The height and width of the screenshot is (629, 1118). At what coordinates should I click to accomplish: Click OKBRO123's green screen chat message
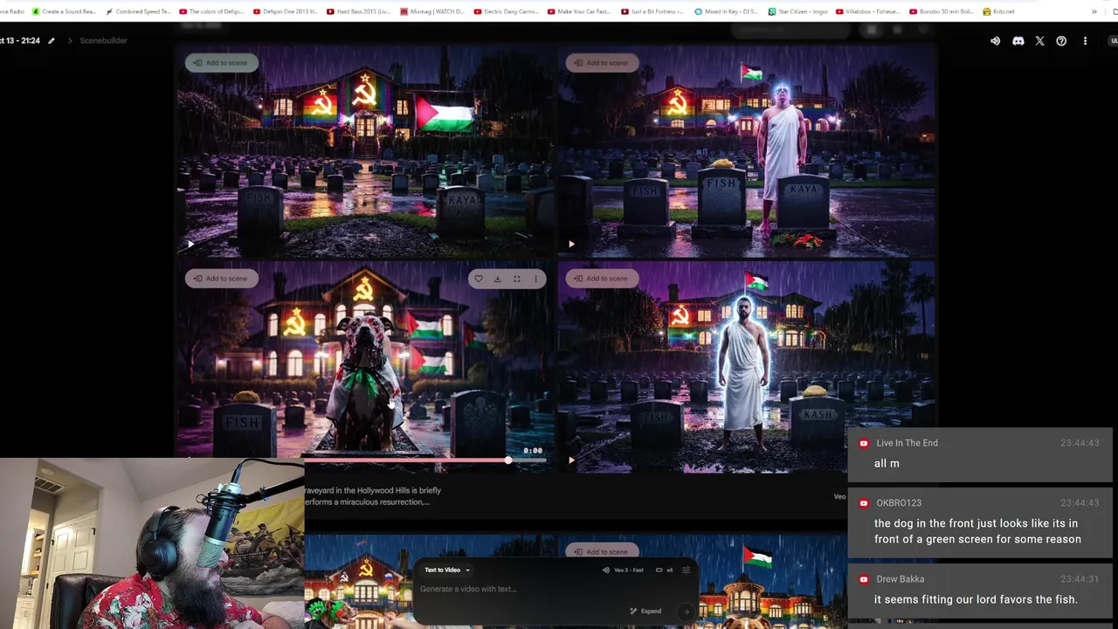click(977, 531)
